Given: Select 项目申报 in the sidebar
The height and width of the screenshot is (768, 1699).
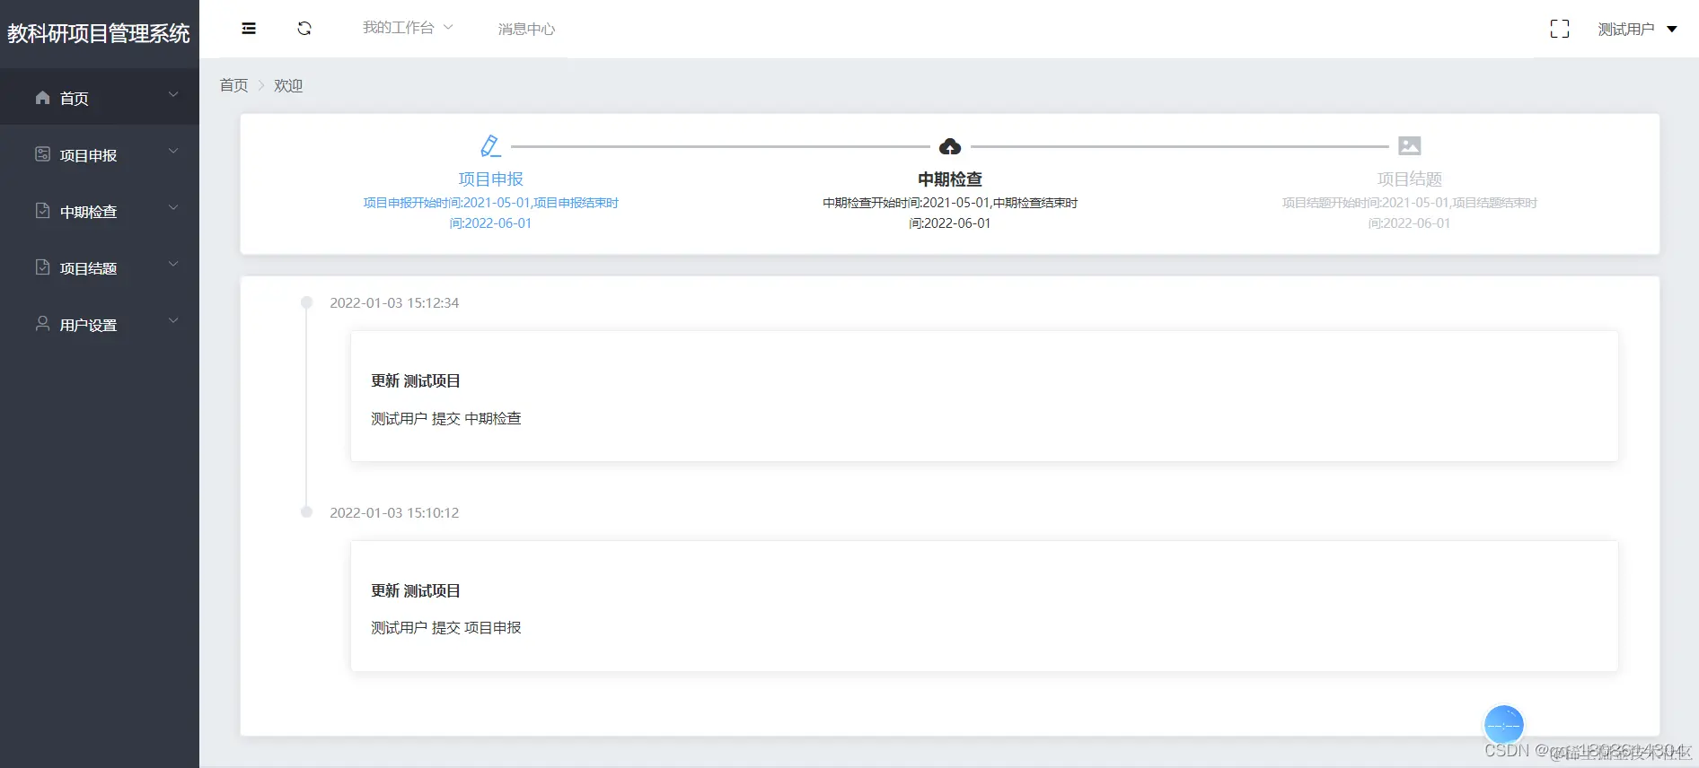Looking at the screenshot, I should [x=100, y=154].
